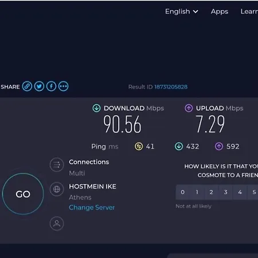Select rating 5 on likelihood scale
This screenshot has width=258, height=258.
(253, 192)
